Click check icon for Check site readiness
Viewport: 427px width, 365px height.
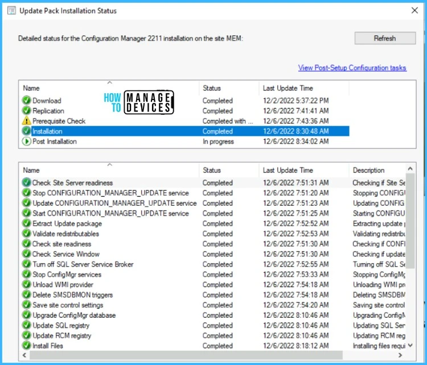(26, 244)
